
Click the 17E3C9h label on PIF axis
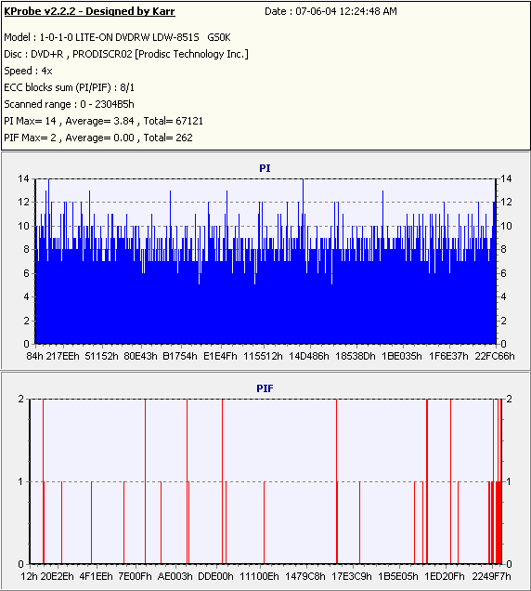(x=352, y=576)
